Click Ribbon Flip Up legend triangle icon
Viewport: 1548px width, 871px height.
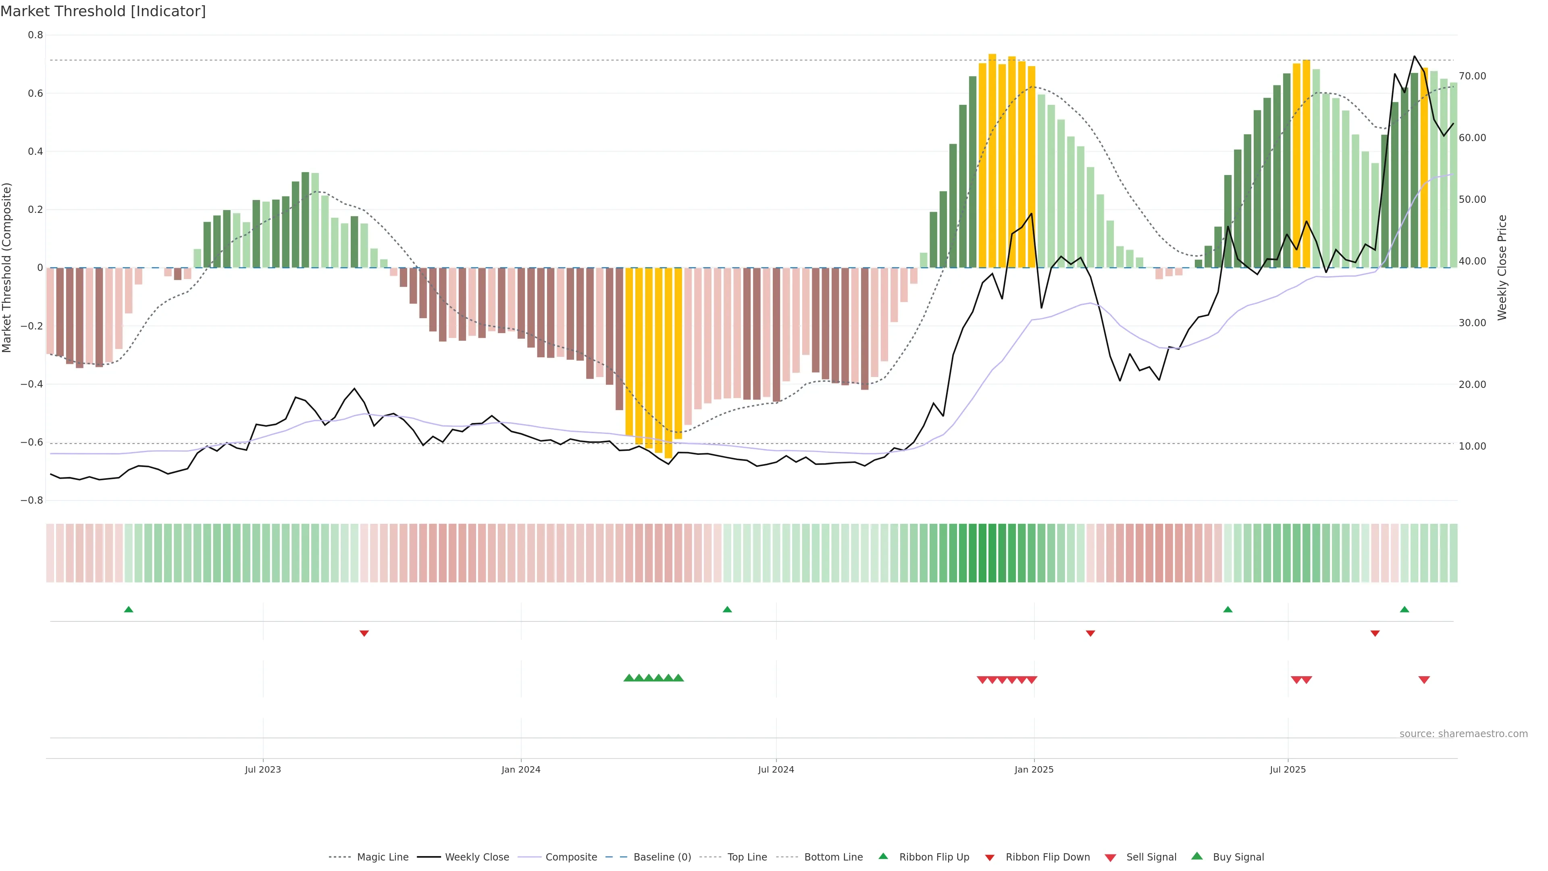click(x=883, y=856)
